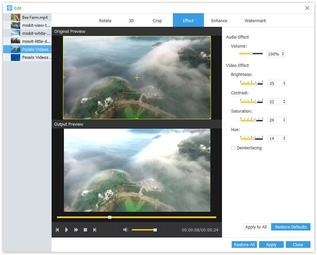Click the Hue value stepper arrows
The height and width of the screenshot is (255, 317).
284,138
